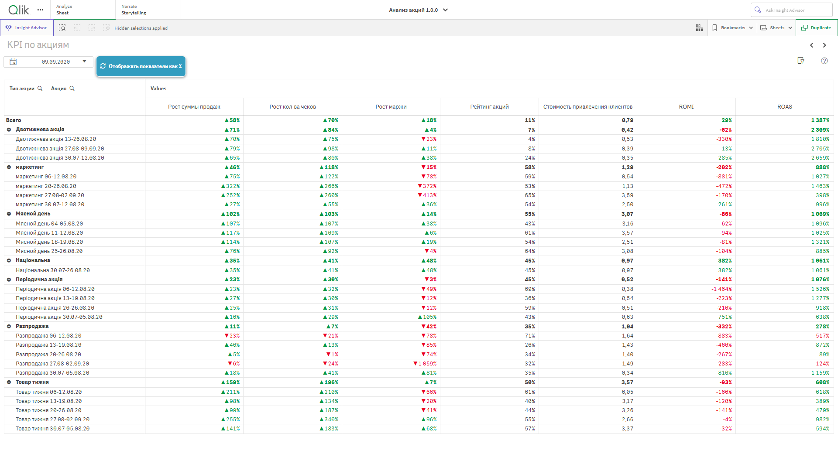This screenshot has height=471, width=838.
Task: Search in the Акция dimension
Action: [x=72, y=89]
